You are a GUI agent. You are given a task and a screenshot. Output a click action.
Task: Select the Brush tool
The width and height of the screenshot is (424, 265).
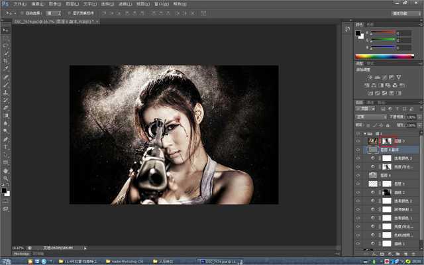6,85
